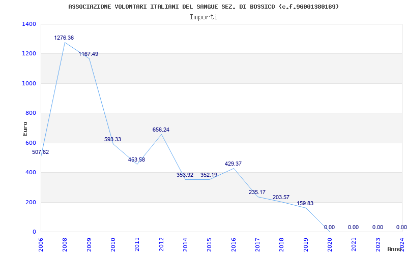Click the y-axis value 800

pyautogui.click(x=31, y=113)
